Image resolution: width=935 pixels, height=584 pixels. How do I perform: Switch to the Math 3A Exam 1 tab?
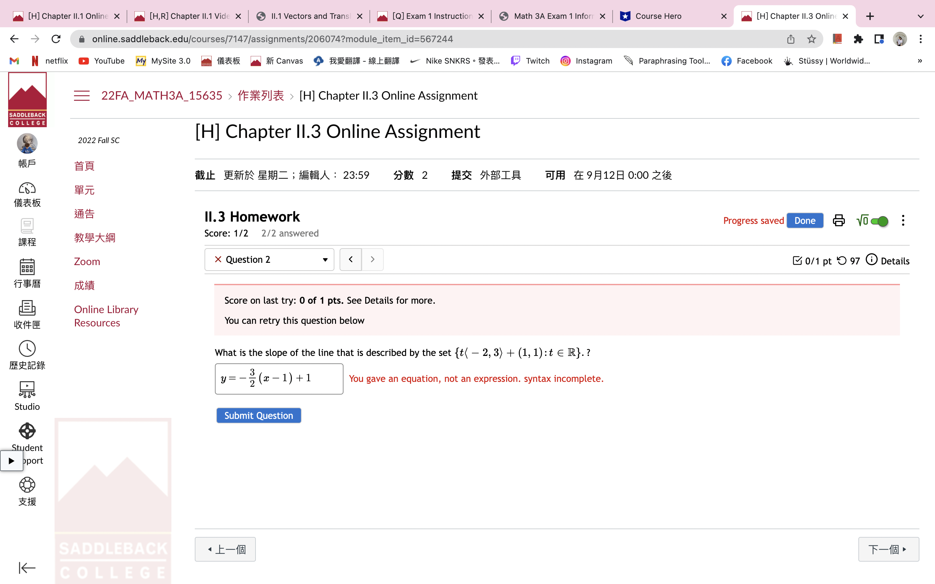click(553, 16)
